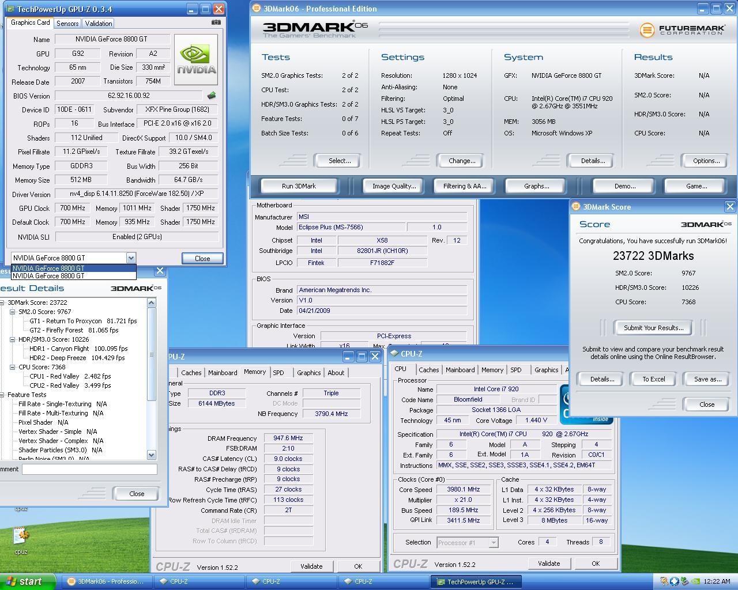Click the NVIDIA logo in GPU-Z

click(x=196, y=60)
